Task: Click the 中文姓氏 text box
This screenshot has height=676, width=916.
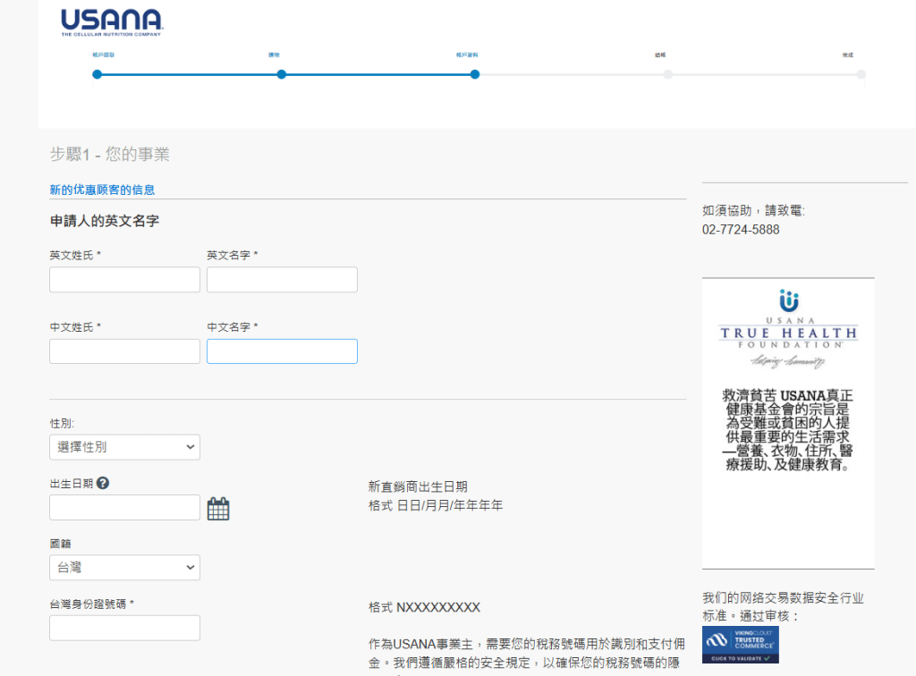Action: (124, 351)
